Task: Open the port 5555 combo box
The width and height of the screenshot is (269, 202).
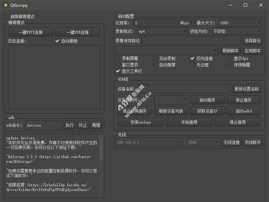Action: [204, 142]
